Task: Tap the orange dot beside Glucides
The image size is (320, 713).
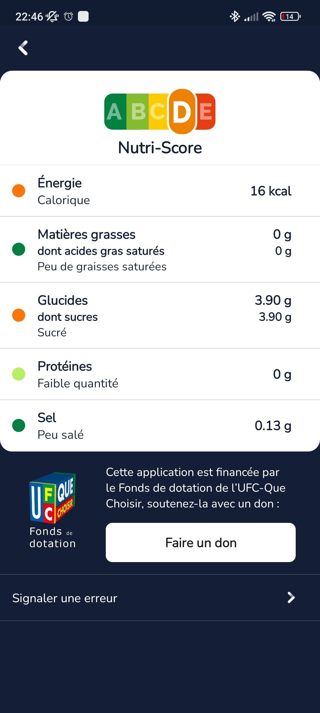Action: (x=19, y=315)
